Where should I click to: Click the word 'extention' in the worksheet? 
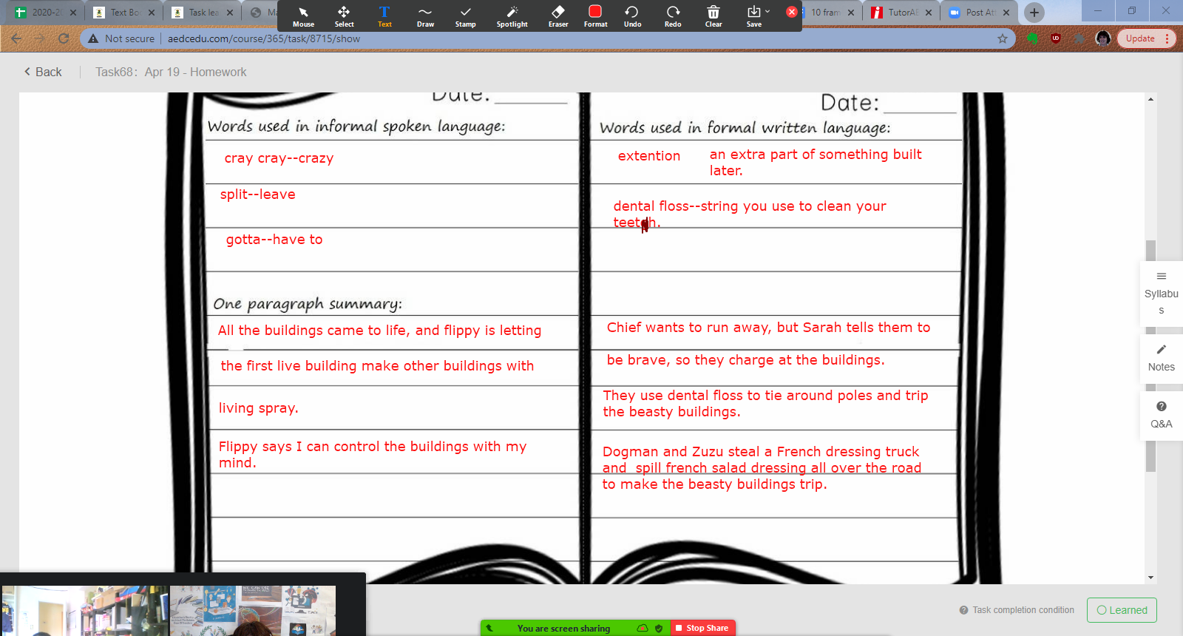(649, 156)
